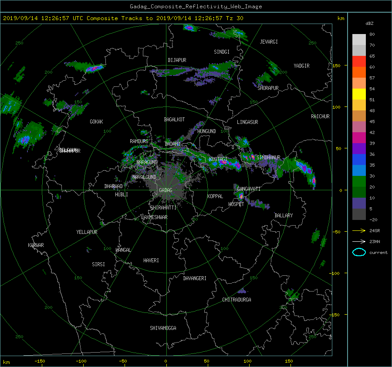This screenshot has width=392, height=367.
Task: Click the GANGAVATI city label
Action: (249, 189)
